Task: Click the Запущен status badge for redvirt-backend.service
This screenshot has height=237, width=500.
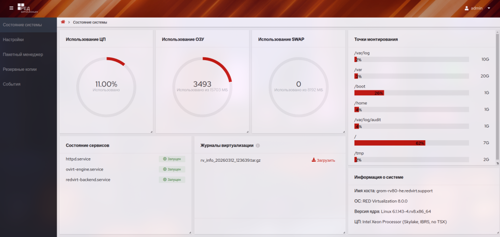Action: pyautogui.click(x=172, y=180)
